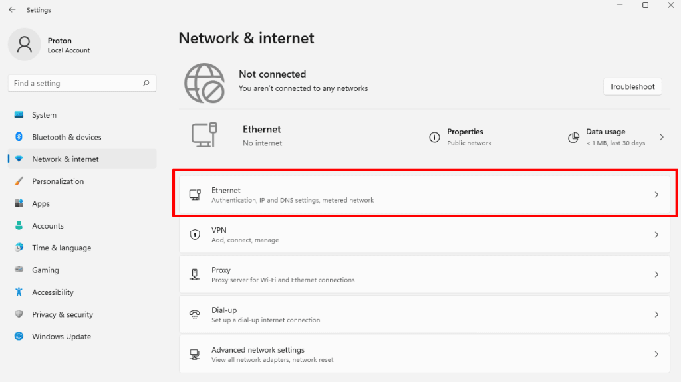Click the Advanced network settings icon

click(195, 354)
